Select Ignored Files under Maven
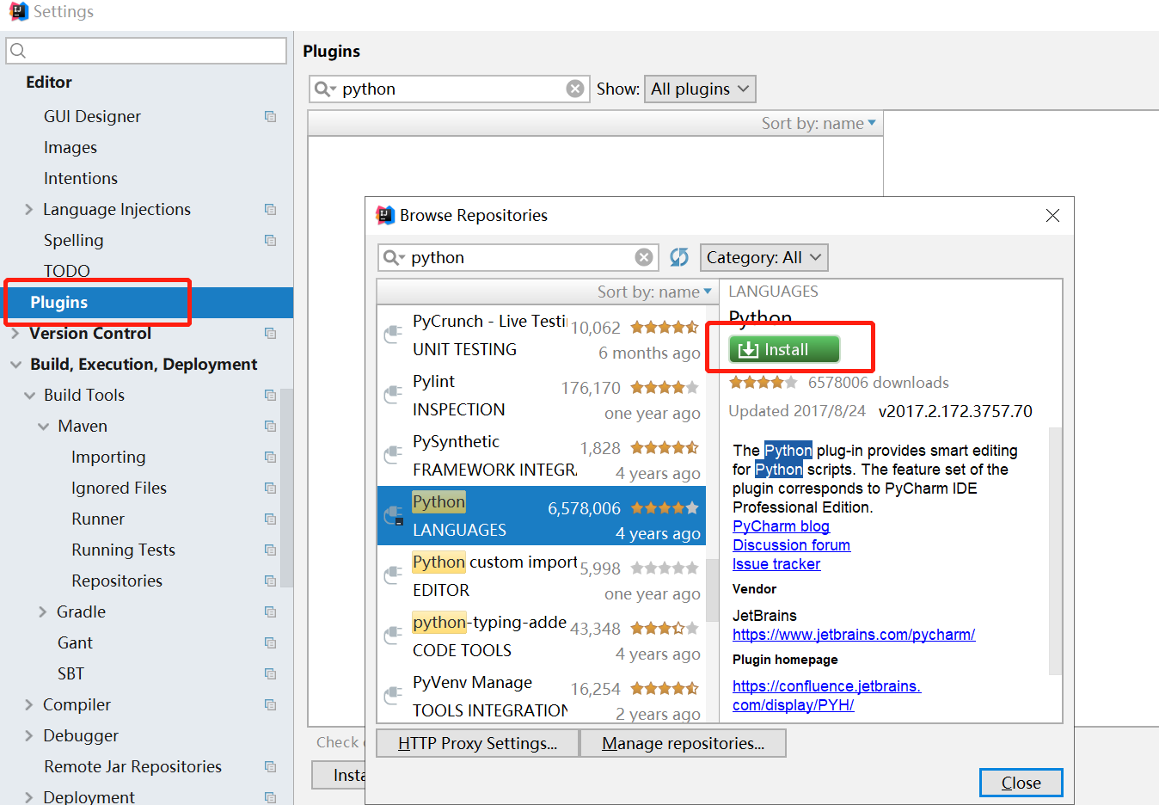 pos(119,488)
